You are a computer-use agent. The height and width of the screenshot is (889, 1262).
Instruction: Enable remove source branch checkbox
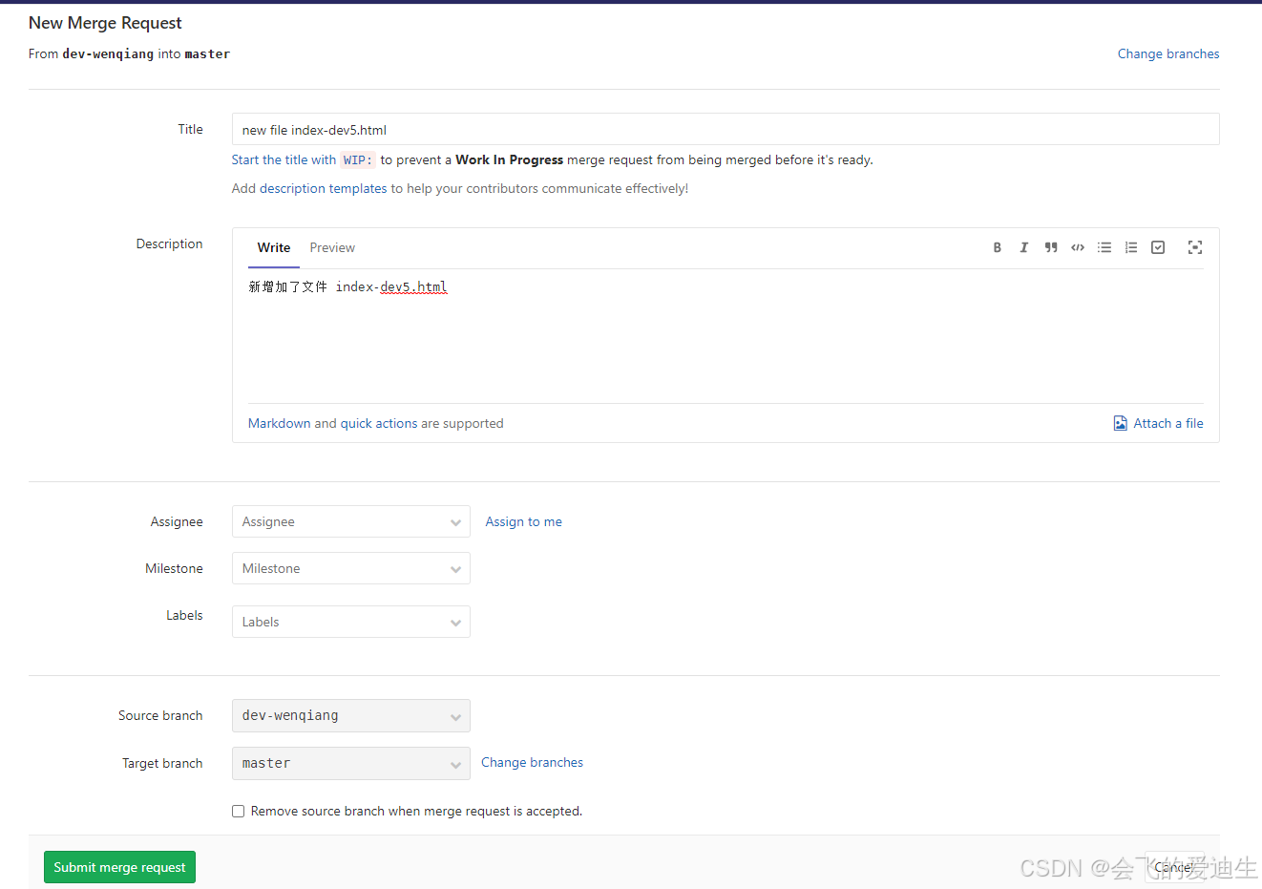[239, 812]
